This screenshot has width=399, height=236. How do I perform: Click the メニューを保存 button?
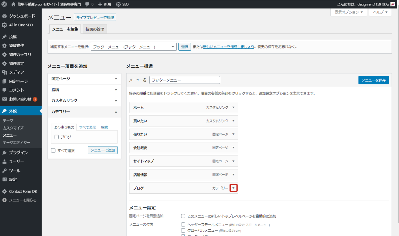[373, 80]
